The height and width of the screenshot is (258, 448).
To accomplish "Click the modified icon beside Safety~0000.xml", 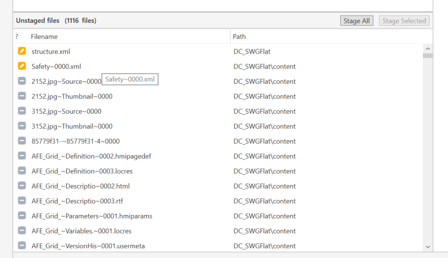I will coord(22,66).
